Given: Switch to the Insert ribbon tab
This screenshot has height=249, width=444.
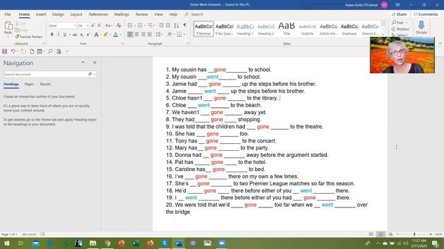Looking at the screenshot, I should coord(41,15).
